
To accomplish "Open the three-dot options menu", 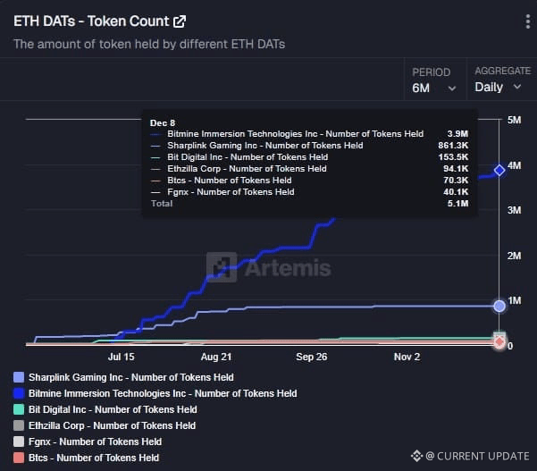I will (527, 22).
